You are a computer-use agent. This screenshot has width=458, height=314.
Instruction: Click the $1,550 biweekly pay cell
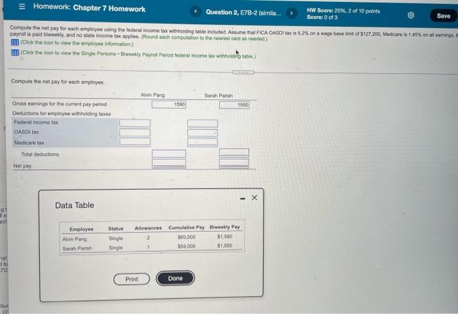tap(224, 246)
